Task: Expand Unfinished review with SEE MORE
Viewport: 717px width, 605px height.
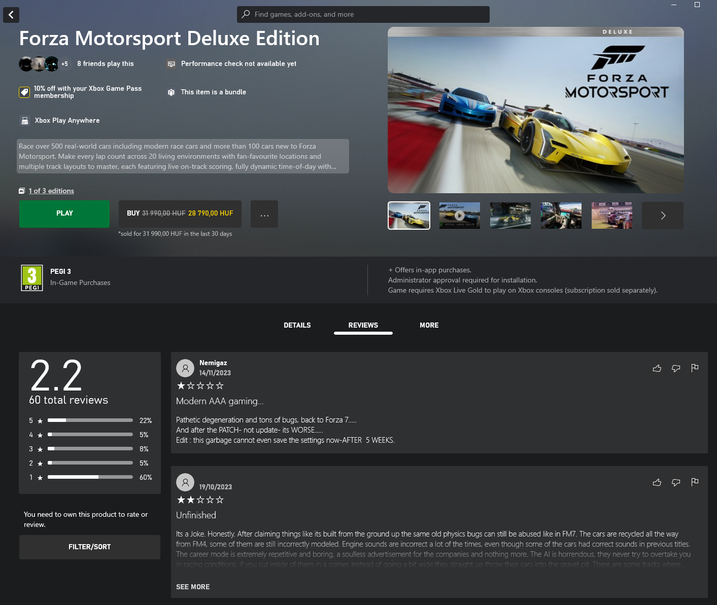Action: 193,587
